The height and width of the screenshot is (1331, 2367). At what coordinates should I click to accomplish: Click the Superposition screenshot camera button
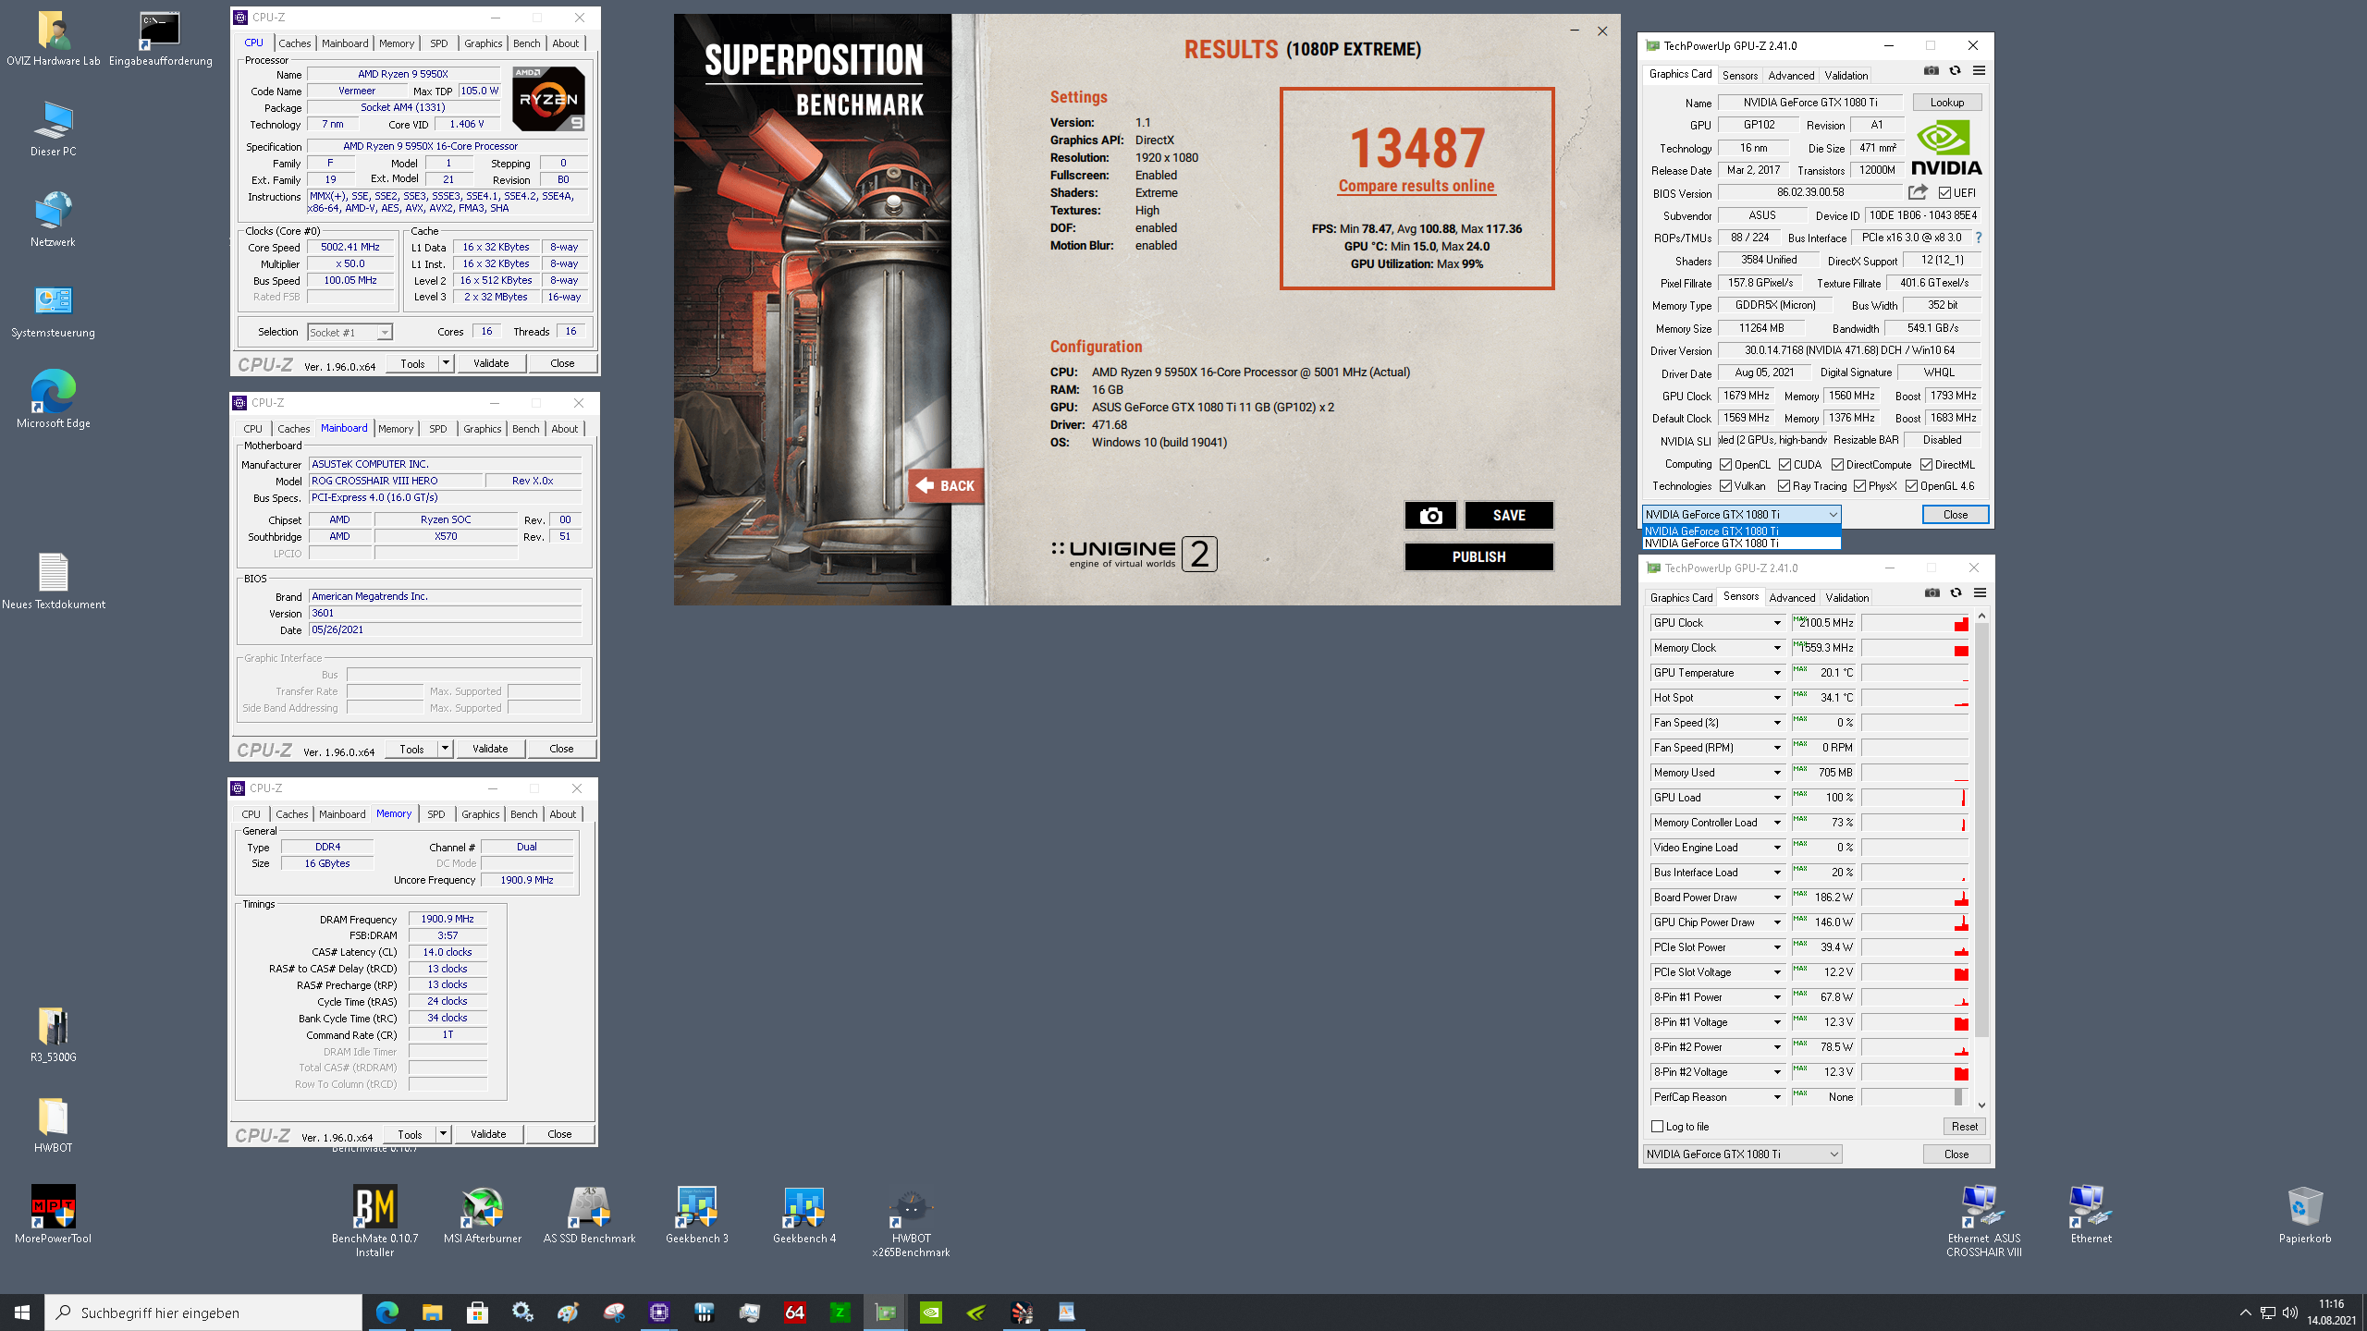(x=1430, y=516)
